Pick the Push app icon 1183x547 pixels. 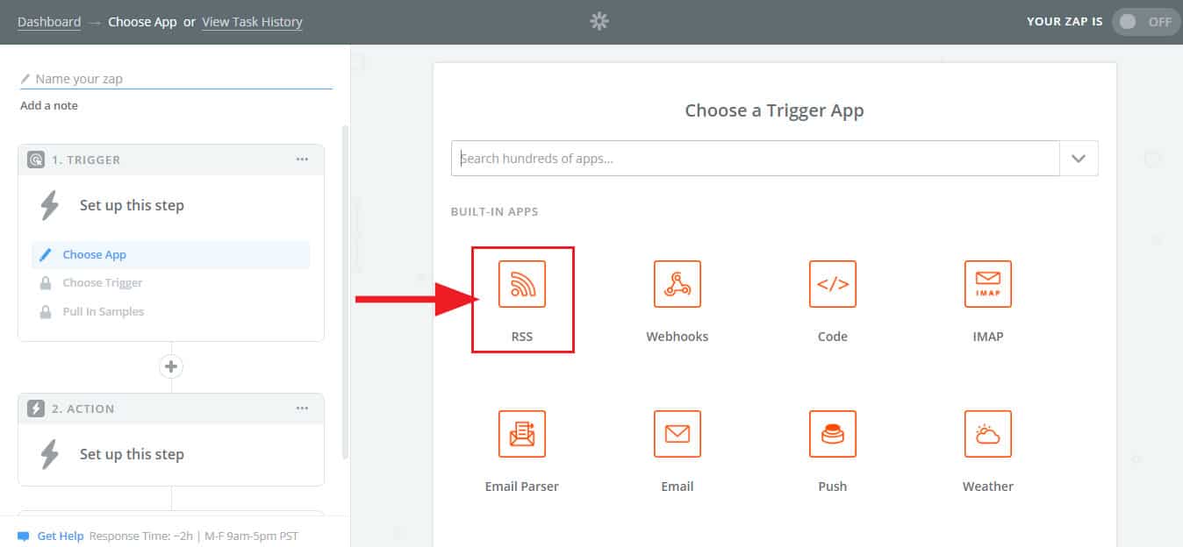click(x=833, y=434)
